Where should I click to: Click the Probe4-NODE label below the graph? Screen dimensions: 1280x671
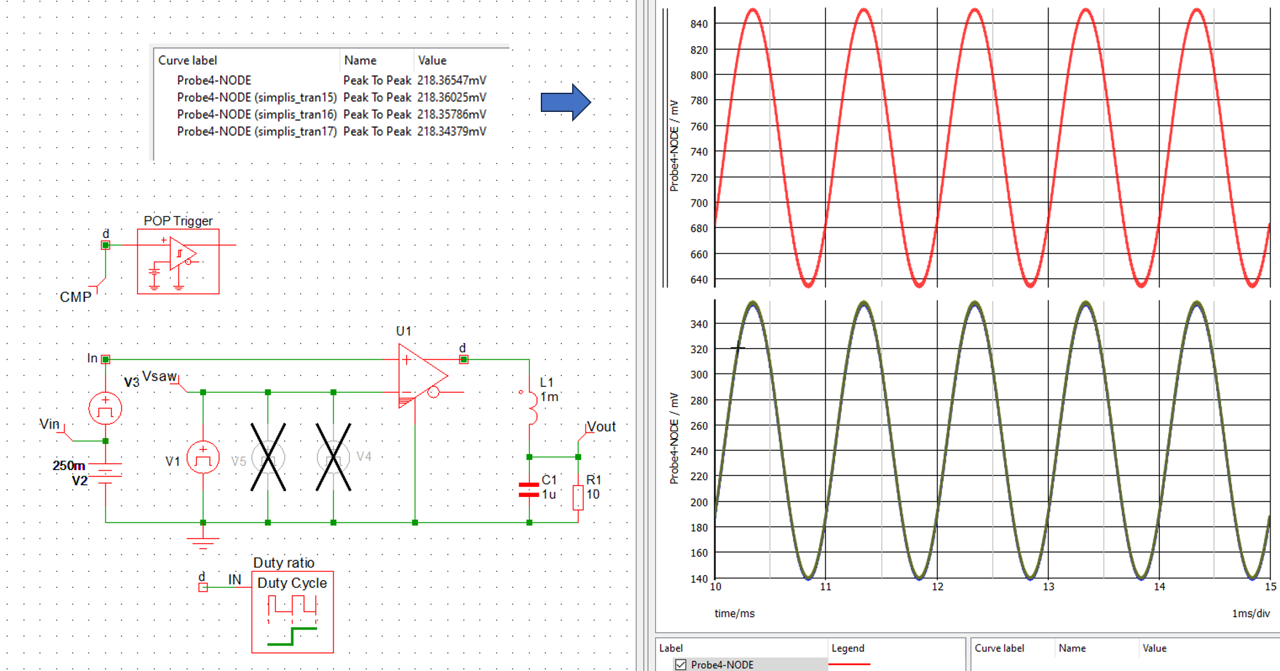722,665
